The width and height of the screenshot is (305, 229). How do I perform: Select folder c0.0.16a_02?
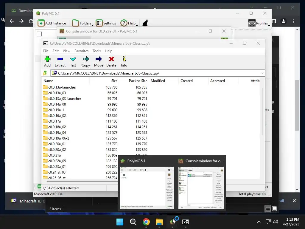pyautogui.click(x=57, y=115)
